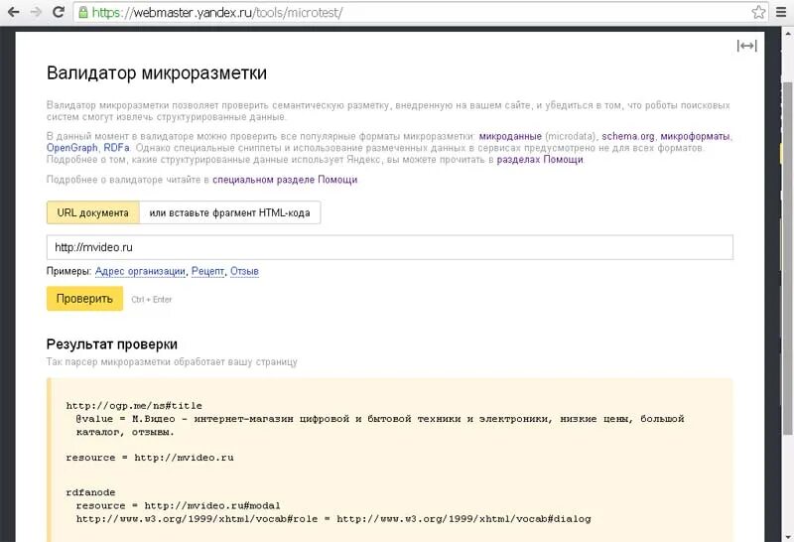Click the 'rdfanode' result line
794x542 pixels.
[90, 492]
